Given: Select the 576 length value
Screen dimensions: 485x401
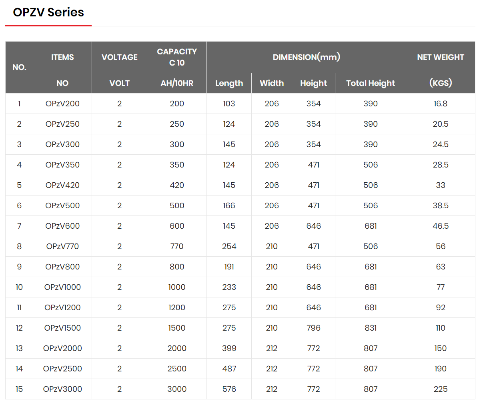Looking at the screenshot, I should click(x=229, y=389).
